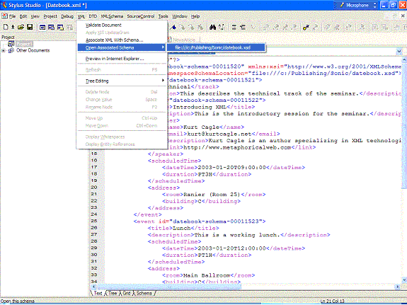Click the grayed Apply XIS UpdateGram entry
The image size is (407, 305).
click(122, 33)
